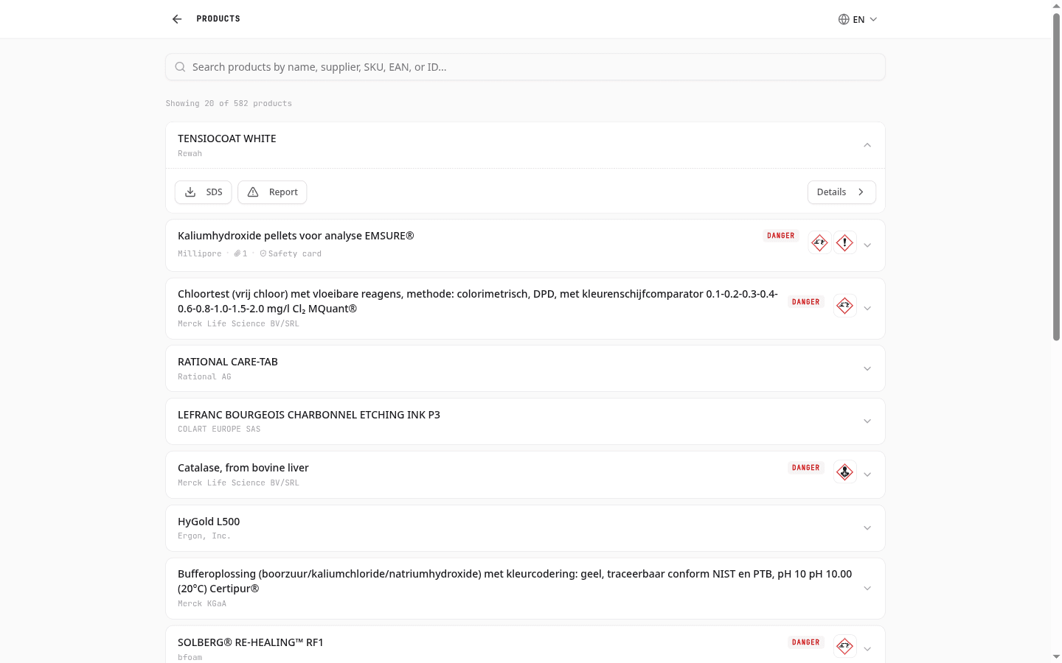Viewport: 1062px width, 663px height.
Task: Click the globe language icon
Action: click(x=844, y=19)
